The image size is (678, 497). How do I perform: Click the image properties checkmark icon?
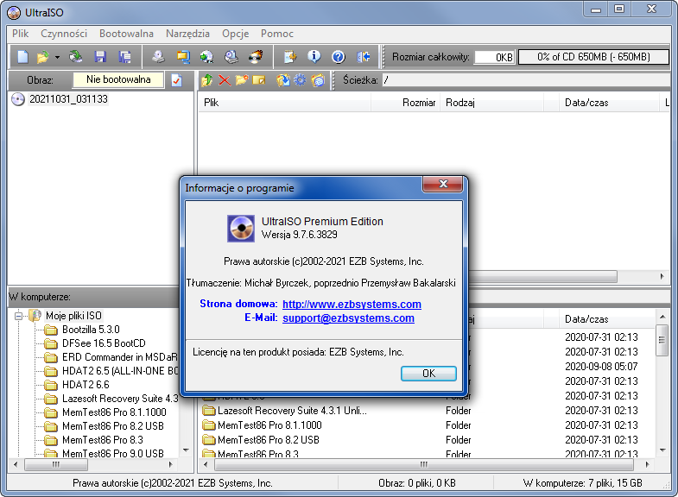click(176, 80)
